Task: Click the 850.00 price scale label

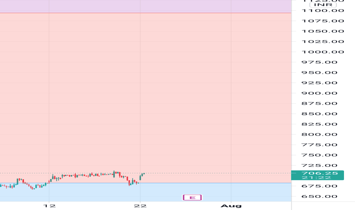Action: [320, 114]
